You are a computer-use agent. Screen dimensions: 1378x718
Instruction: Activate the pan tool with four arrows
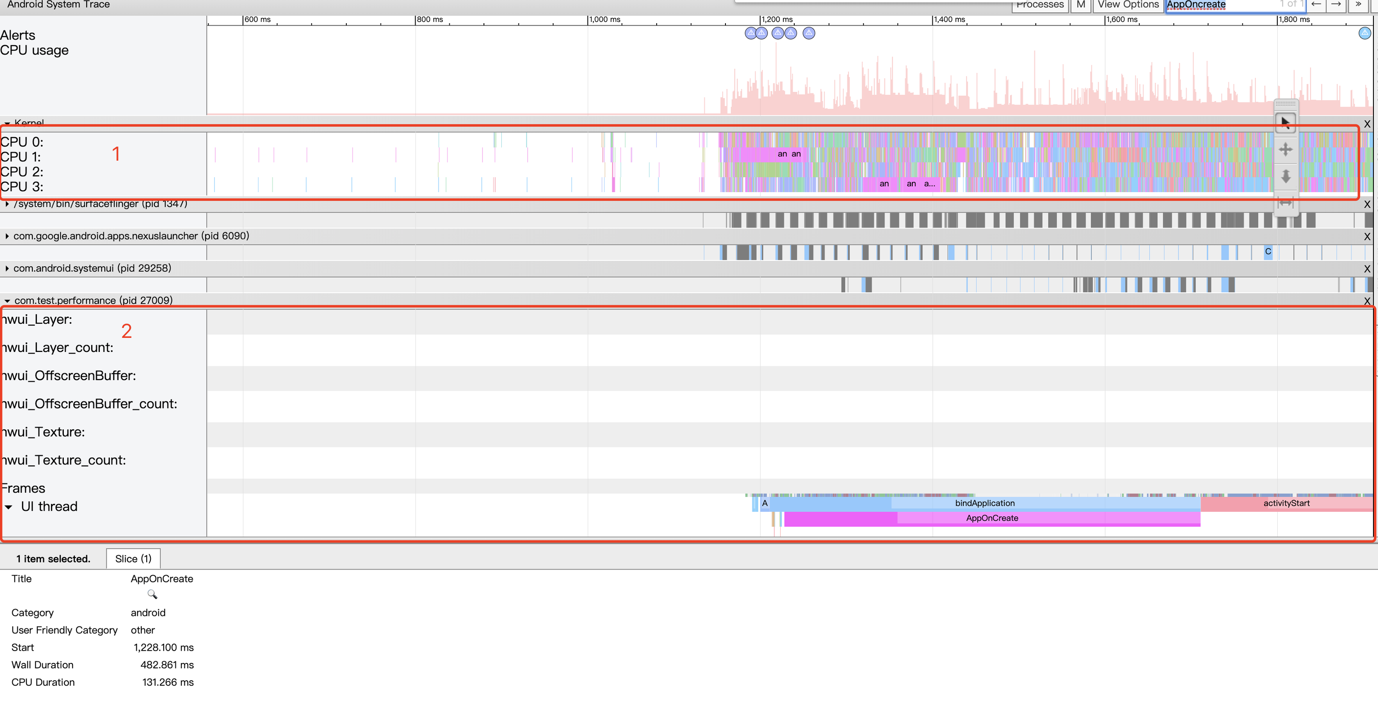(x=1285, y=150)
